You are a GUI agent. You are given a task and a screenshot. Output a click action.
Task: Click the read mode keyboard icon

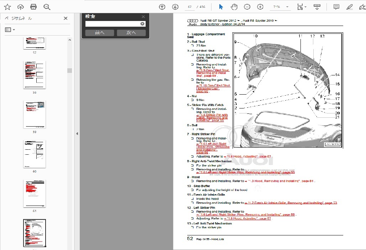point(317,7)
